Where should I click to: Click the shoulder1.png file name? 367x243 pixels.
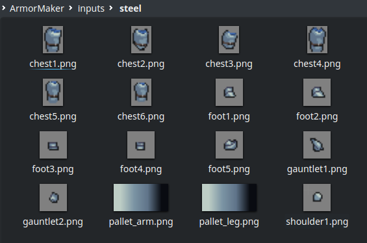click(317, 222)
